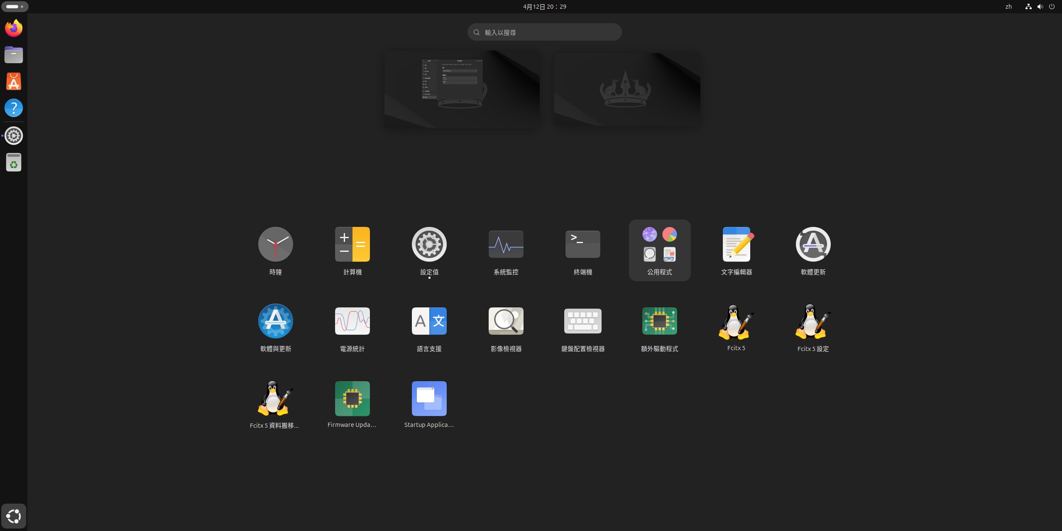Open Firefox from the dock
Image resolution: width=1062 pixels, height=531 pixels.
point(14,28)
